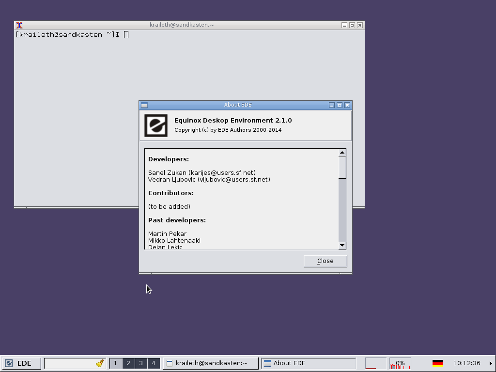Activate workspace 4 in the pager
The image size is (496, 372).
click(154, 363)
